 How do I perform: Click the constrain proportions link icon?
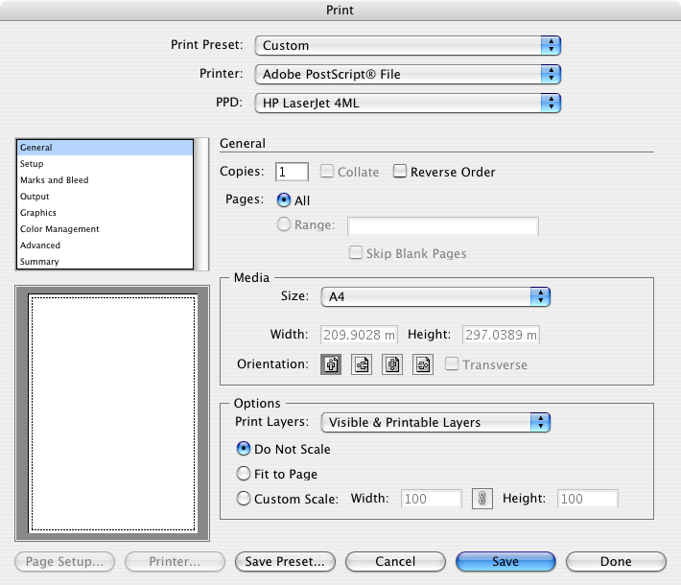pos(481,499)
